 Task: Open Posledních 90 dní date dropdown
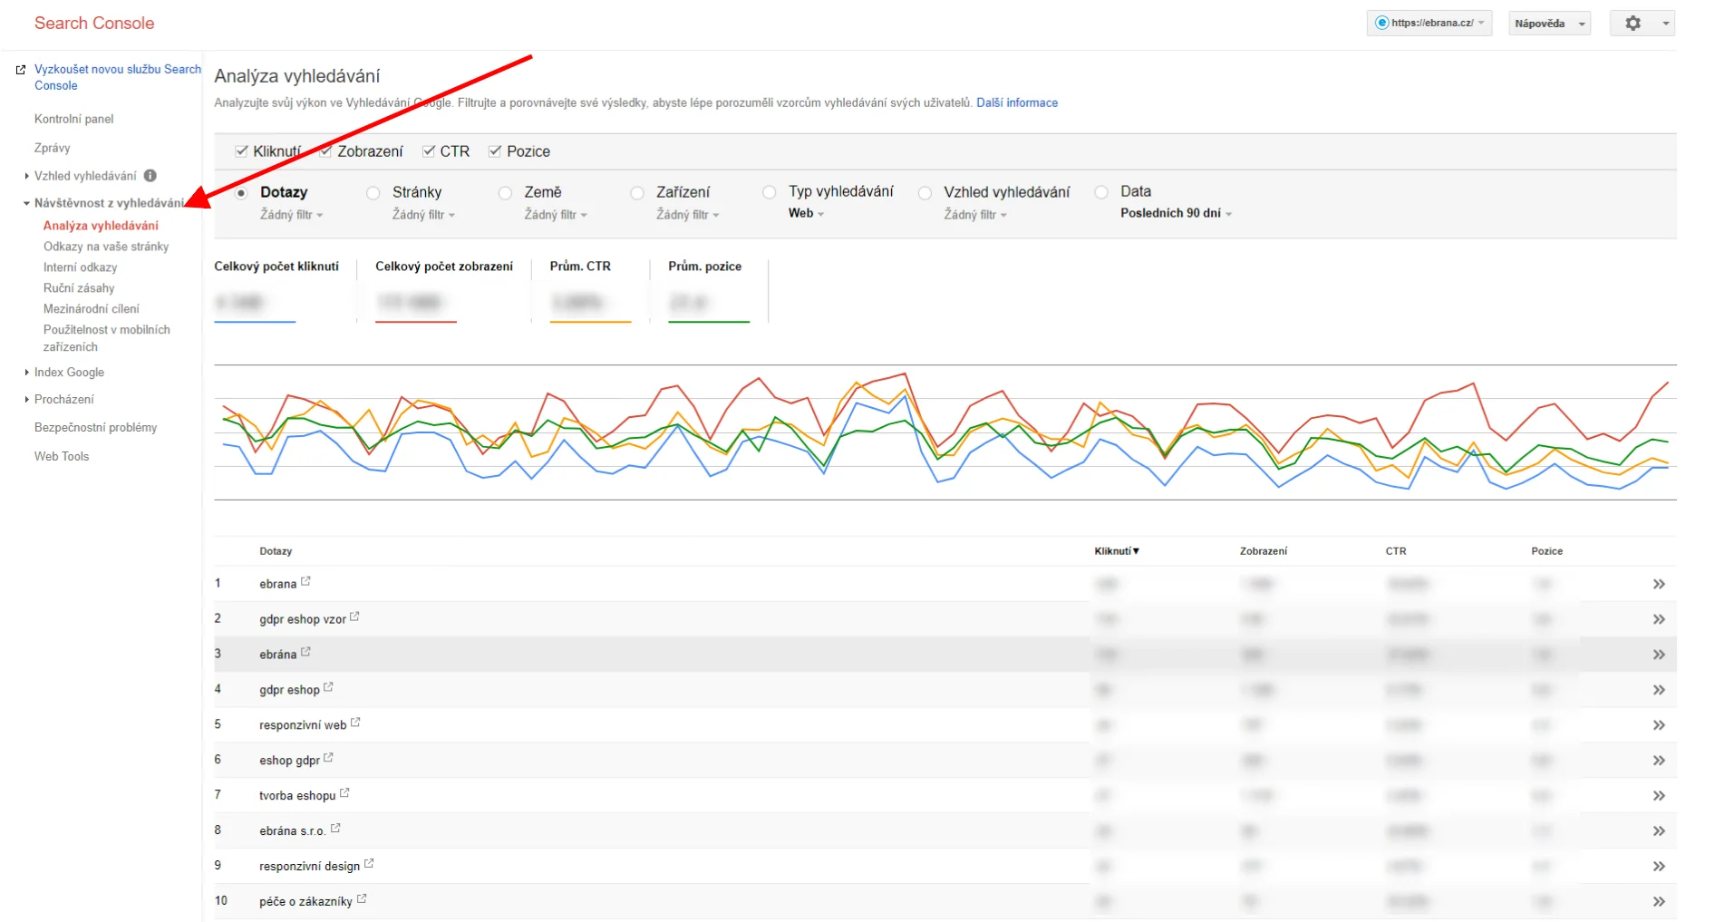tap(1177, 213)
